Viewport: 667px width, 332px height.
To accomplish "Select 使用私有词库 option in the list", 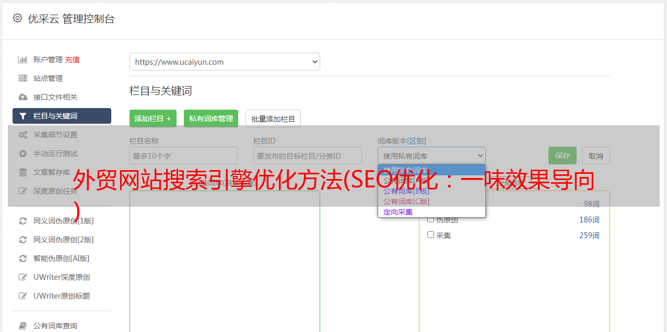I will click(x=431, y=170).
